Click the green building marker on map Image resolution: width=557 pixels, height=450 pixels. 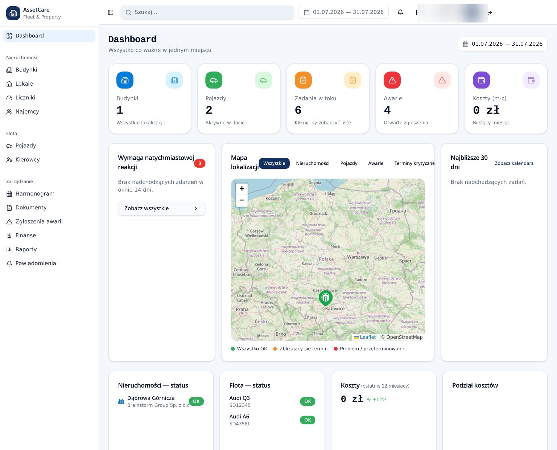tap(326, 298)
